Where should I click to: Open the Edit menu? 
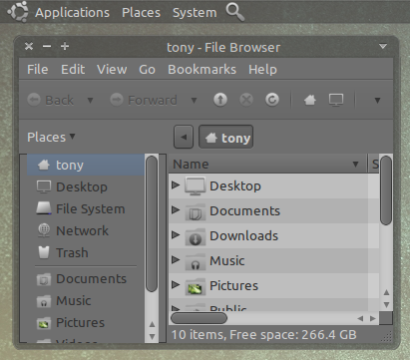tap(73, 70)
